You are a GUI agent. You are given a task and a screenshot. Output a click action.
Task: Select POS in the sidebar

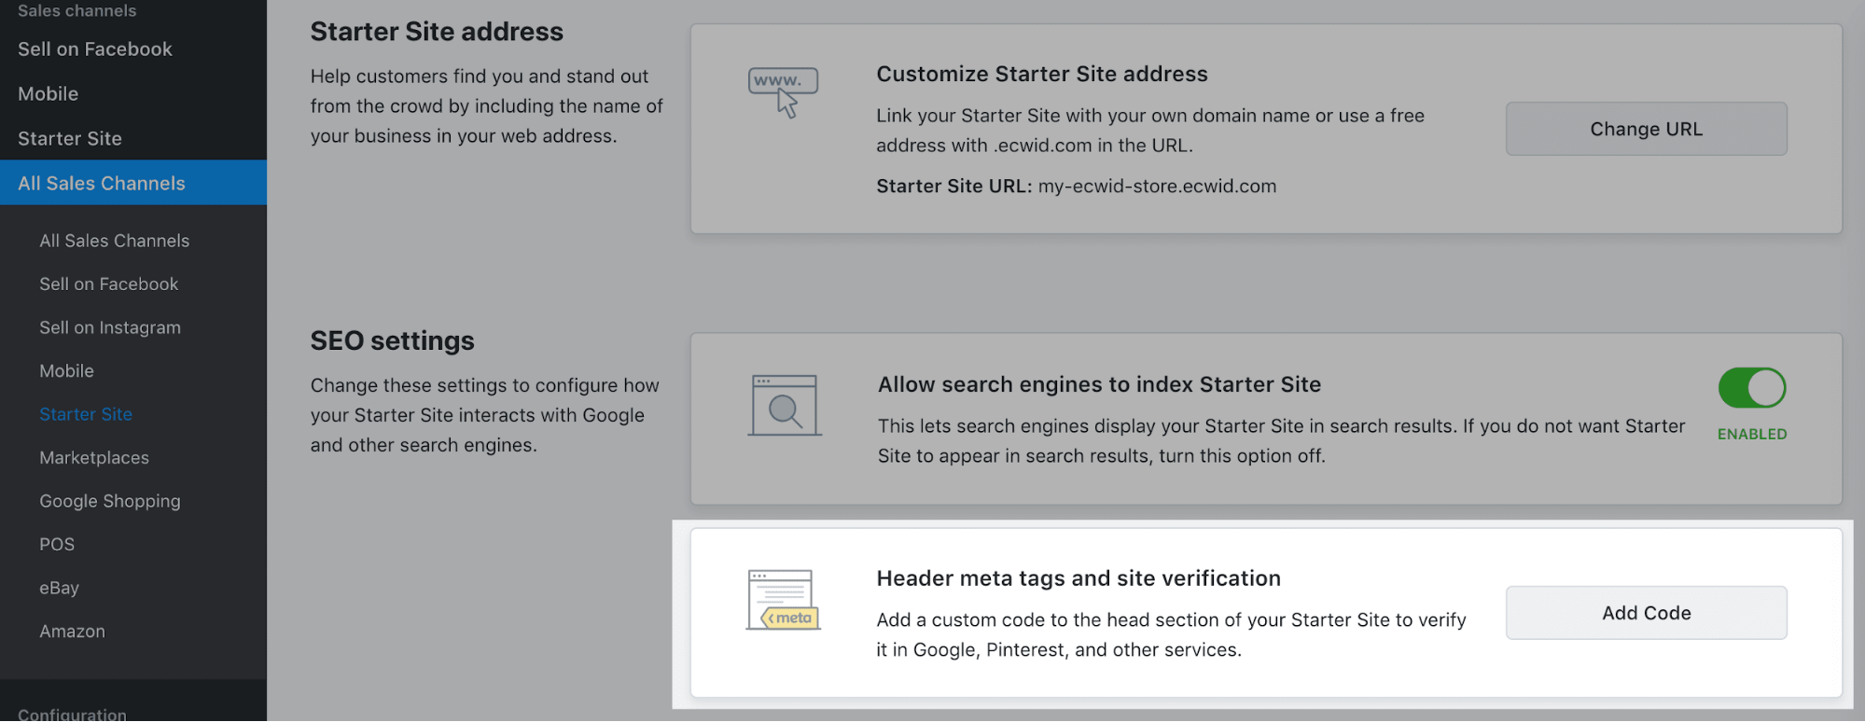[x=57, y=545]
